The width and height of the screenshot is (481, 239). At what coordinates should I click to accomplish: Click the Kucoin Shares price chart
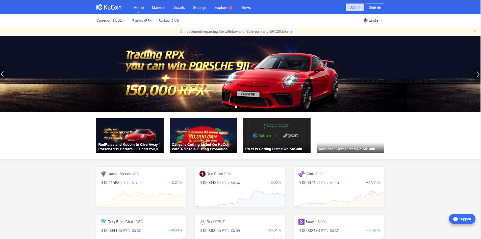tap(141, 198)
